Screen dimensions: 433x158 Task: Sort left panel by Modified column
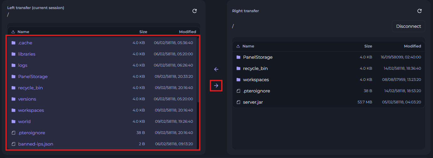coord(187,32)
